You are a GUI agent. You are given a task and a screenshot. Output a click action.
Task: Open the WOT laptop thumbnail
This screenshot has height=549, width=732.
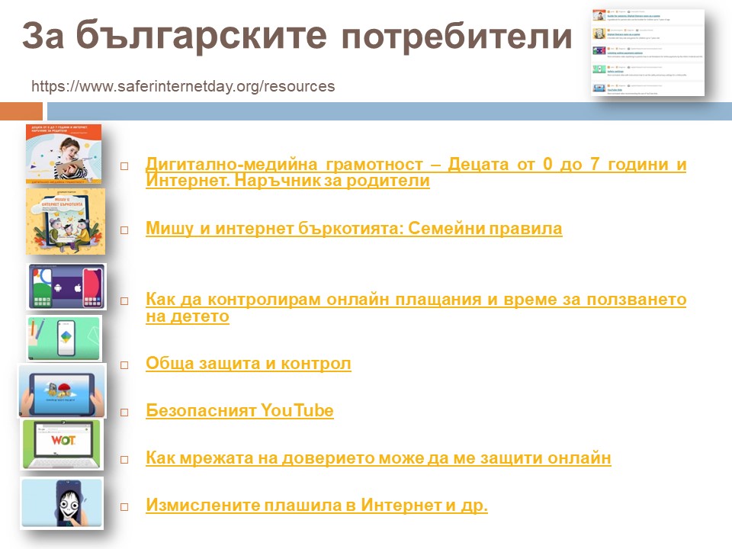(x=62, y=445)
